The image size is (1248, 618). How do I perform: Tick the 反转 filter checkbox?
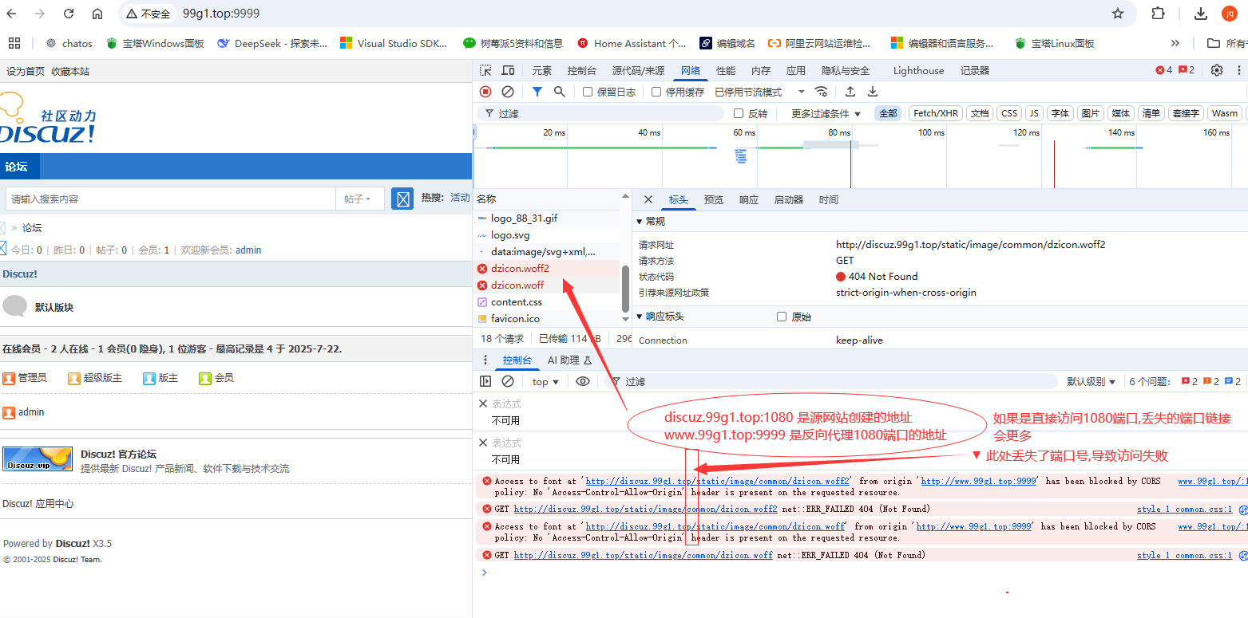[739, 113]
